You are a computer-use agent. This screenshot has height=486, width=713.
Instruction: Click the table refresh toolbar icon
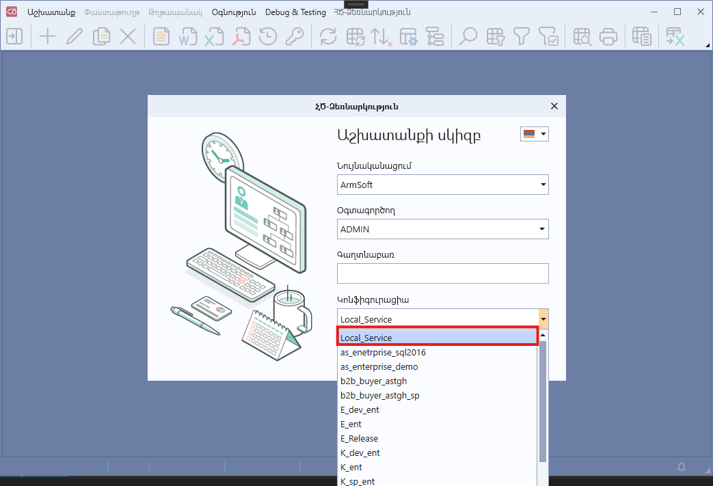[355, 36]
